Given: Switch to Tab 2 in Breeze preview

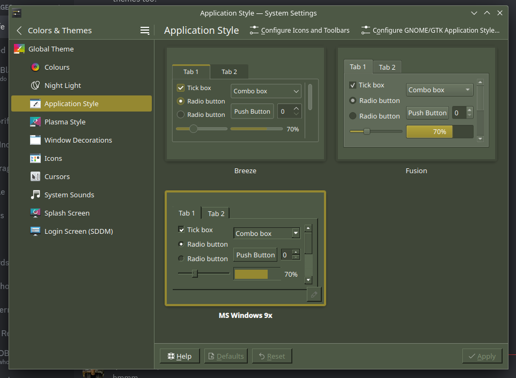Looking at the screenshot, I should (x=229, y=72).
